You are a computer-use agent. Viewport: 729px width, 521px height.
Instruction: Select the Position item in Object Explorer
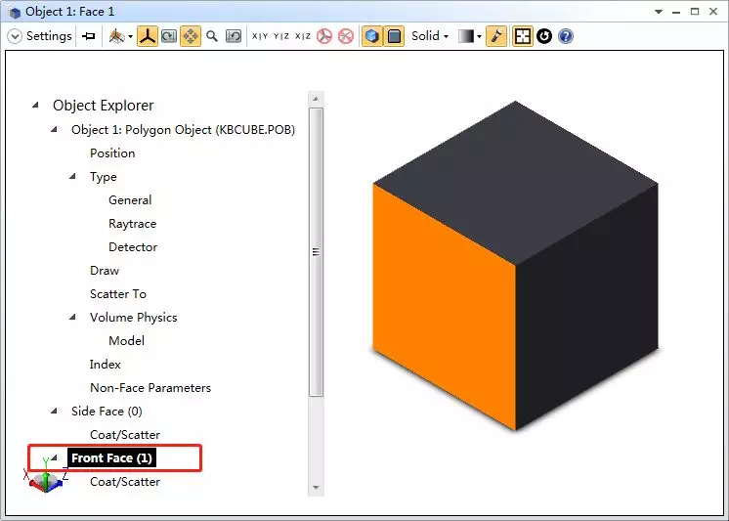[x=112, y=153]
